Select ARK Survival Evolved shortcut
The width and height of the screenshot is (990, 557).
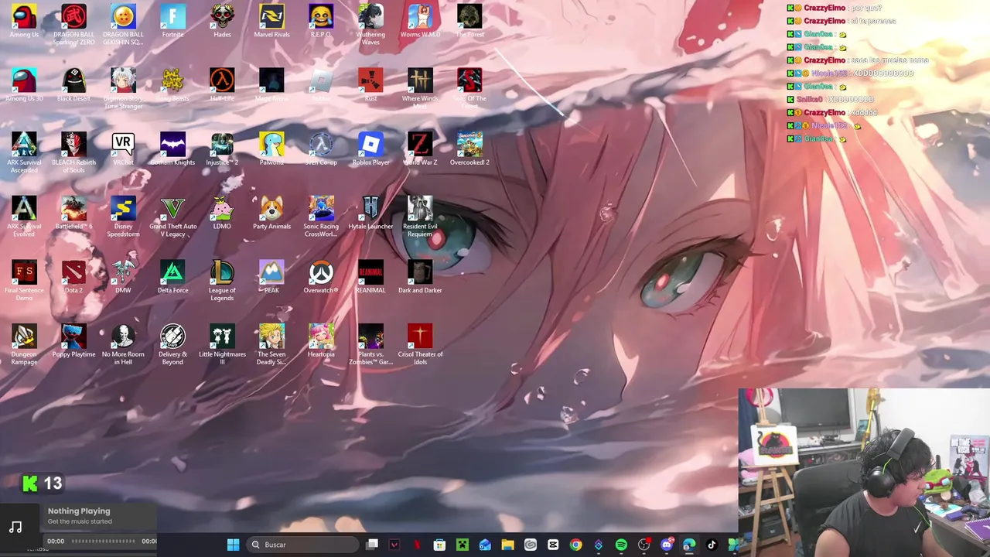[x=24, y=217]
